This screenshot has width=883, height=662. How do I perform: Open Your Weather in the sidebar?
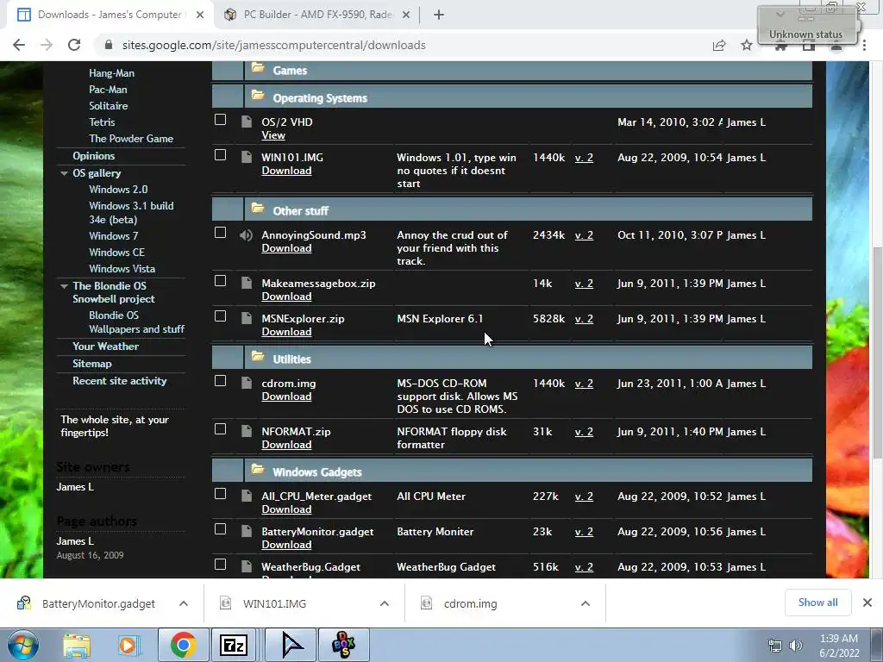(x=105, y=347)
